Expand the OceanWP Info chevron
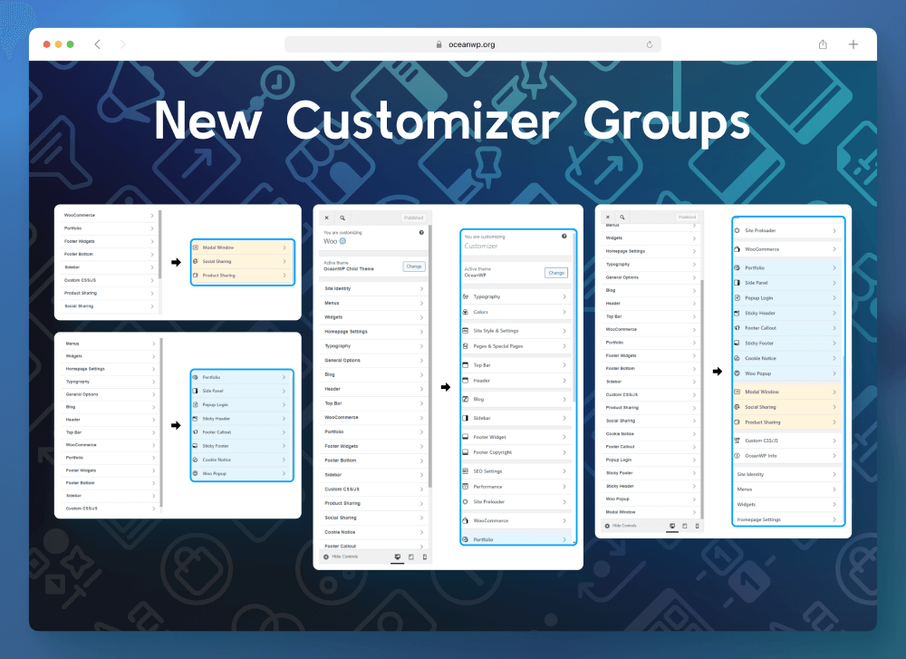Screen dimensions: 906x659 coord(834,456)
